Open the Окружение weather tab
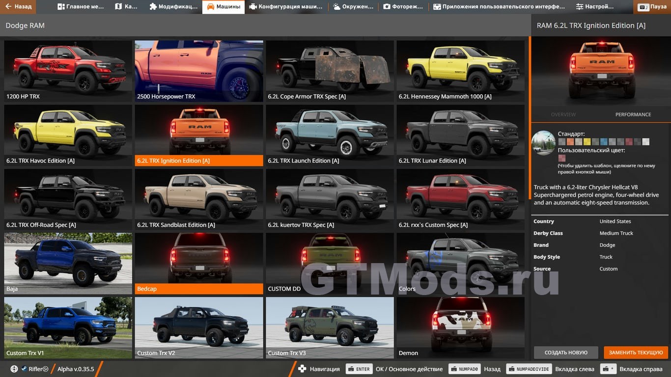Viewport: 671px width, 377px height. tap(353, 7)
